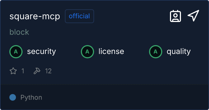Click the license grade A badge

(87, 51)
